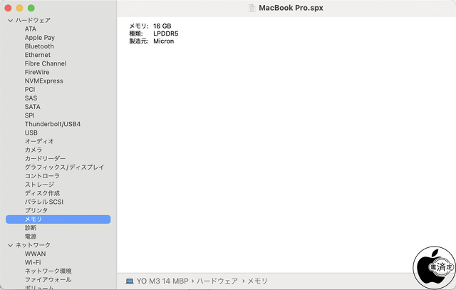Select コントローラ in the sidebar
The height and width of the screenshot is (290, 456).
click(42, 176)
